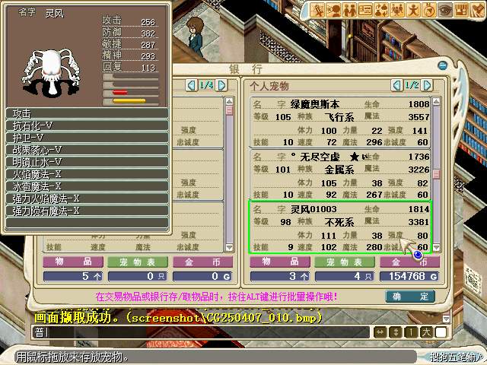Select the pet 灵风01003
Screen dimensions: 487x365
[340, 227]
